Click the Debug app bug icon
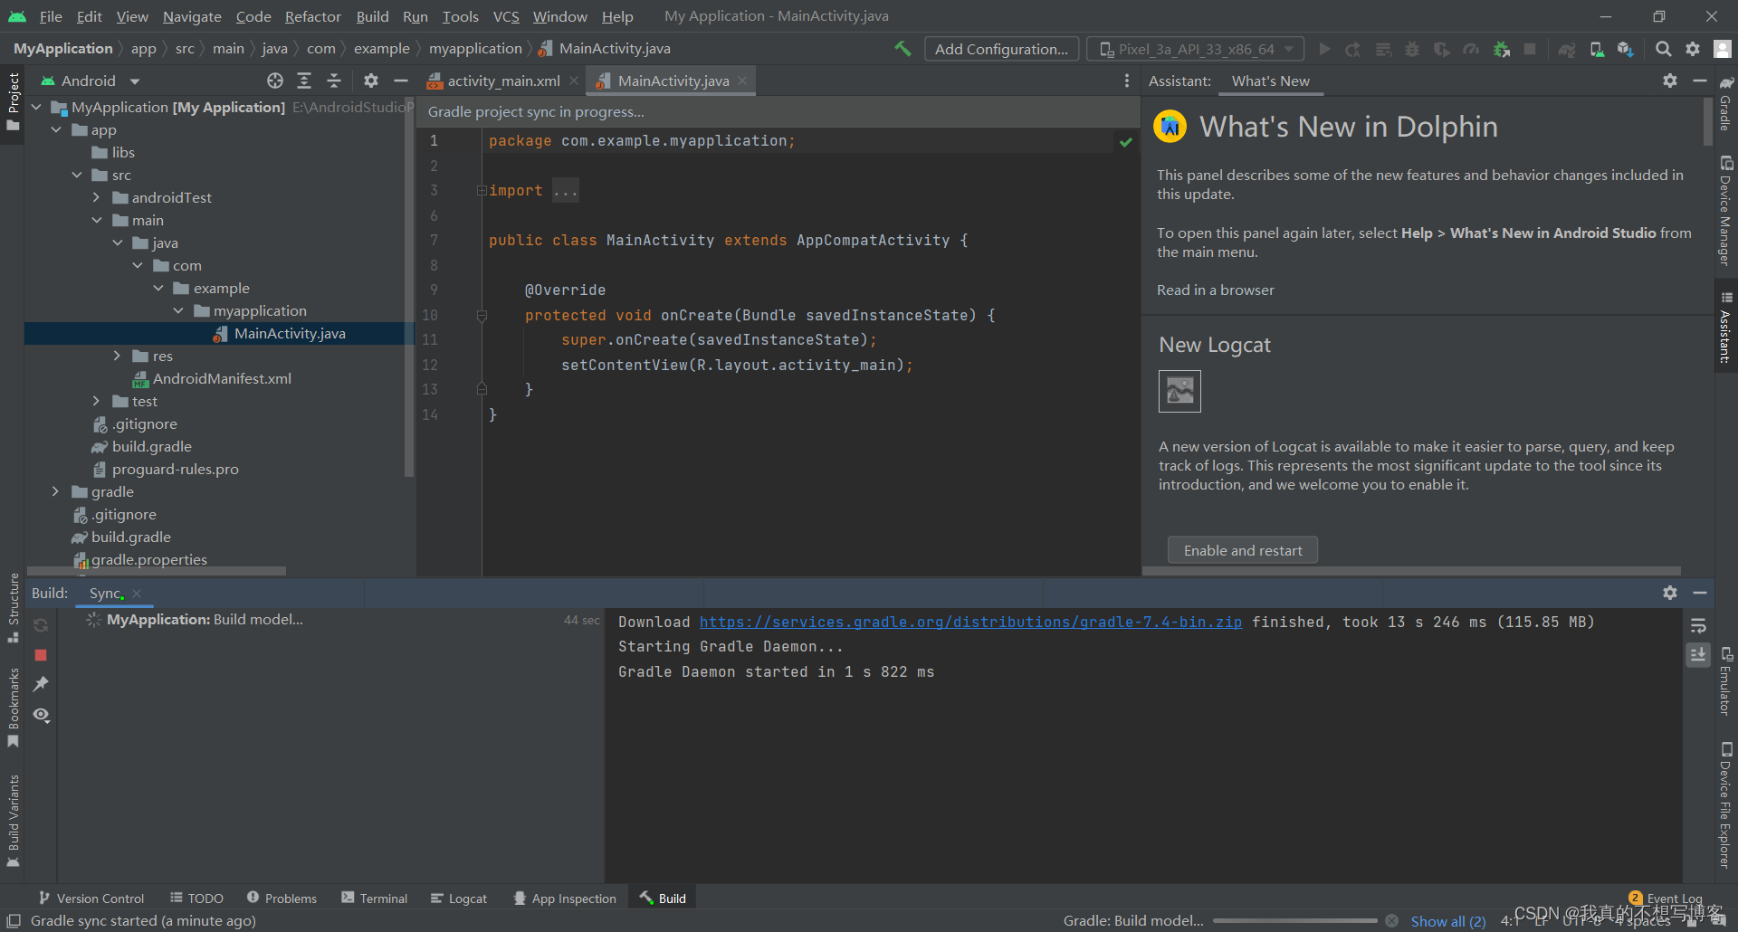 pyautogui.click(x=1412, y=49)
